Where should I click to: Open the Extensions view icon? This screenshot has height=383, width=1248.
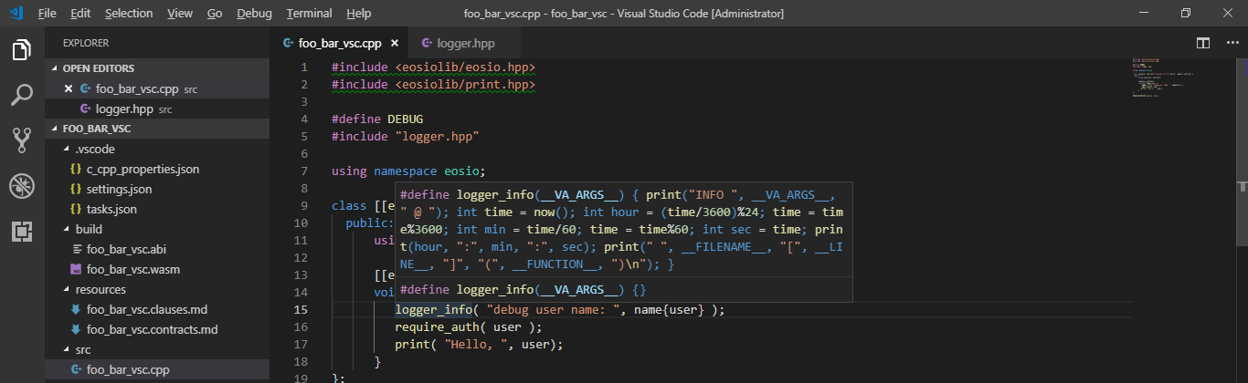tap(22, 231)
